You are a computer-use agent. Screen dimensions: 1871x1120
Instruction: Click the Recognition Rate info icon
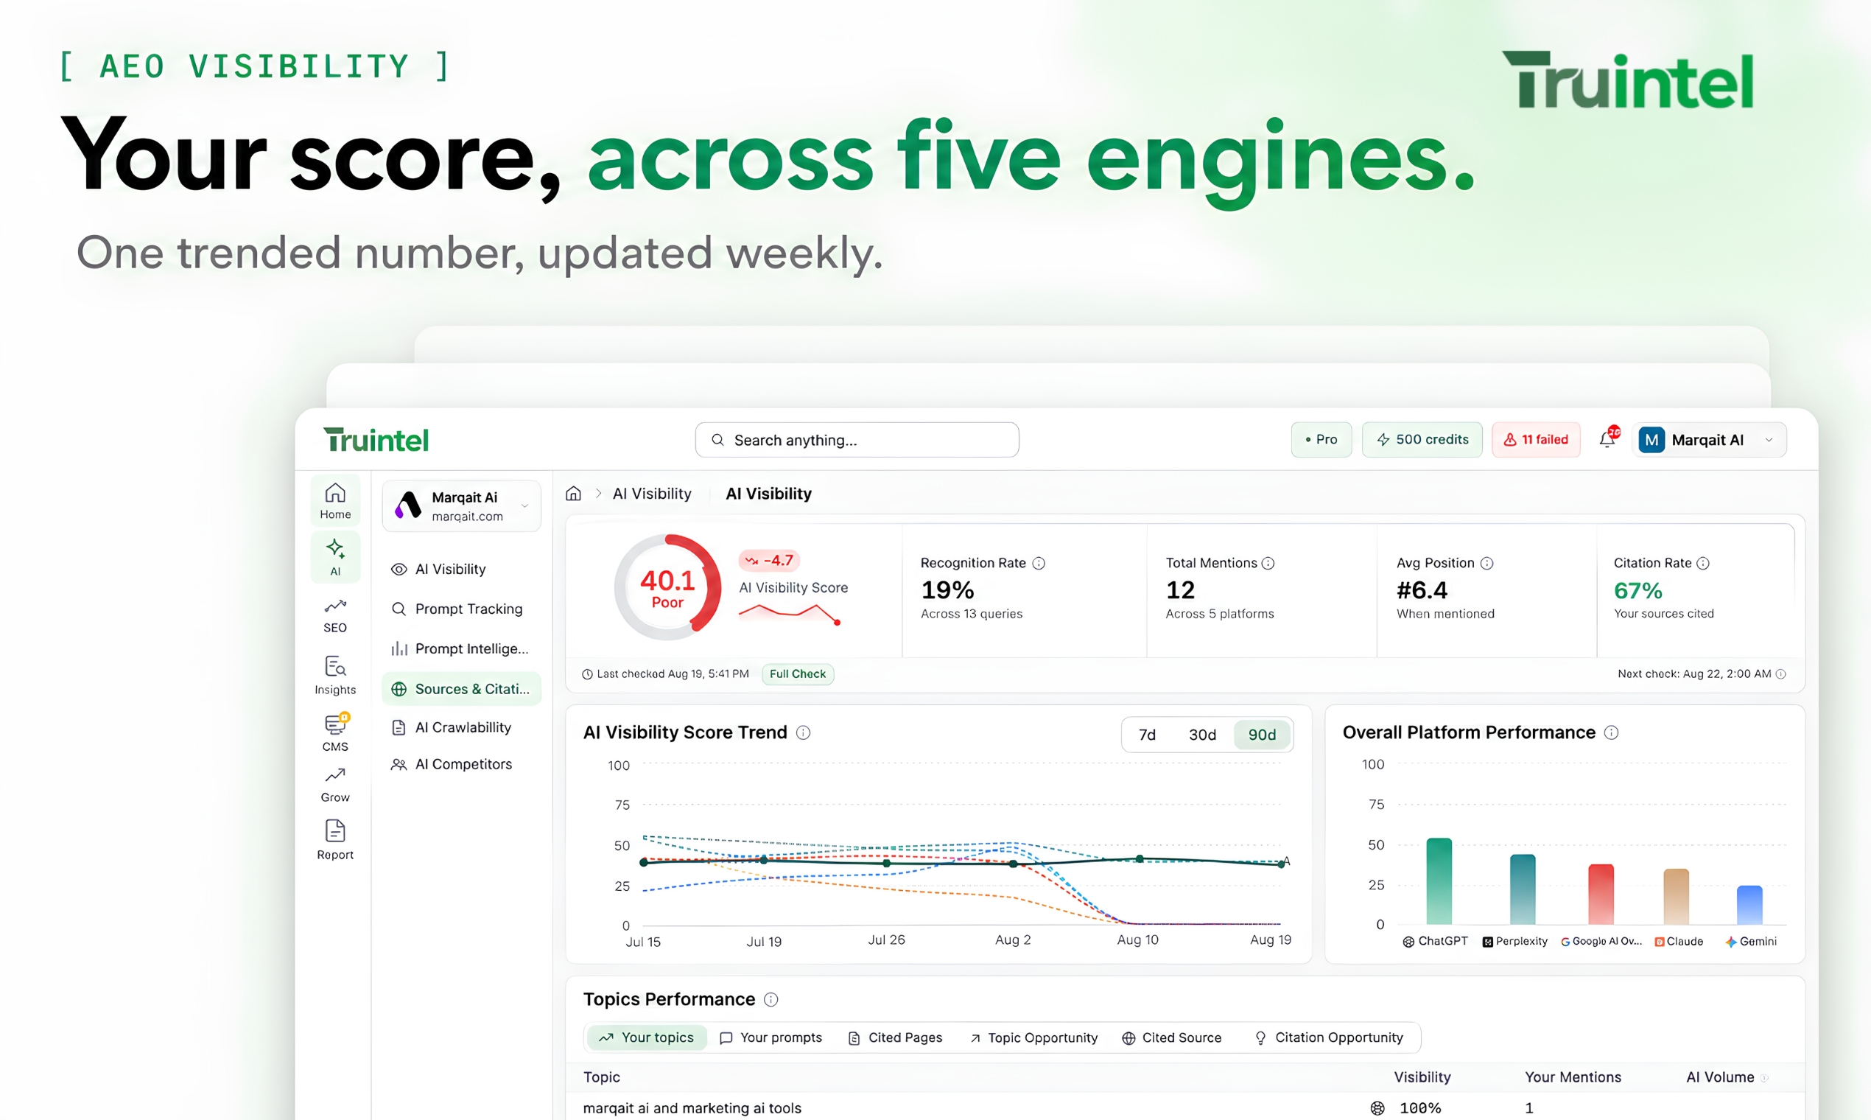click(1039, 563)
